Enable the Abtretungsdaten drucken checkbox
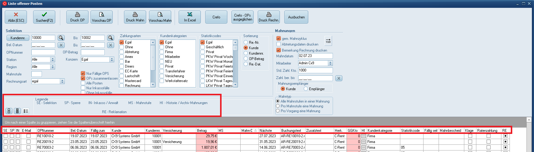Image resolution: width=534 pixels, height=152 pixels. point(279,44)
